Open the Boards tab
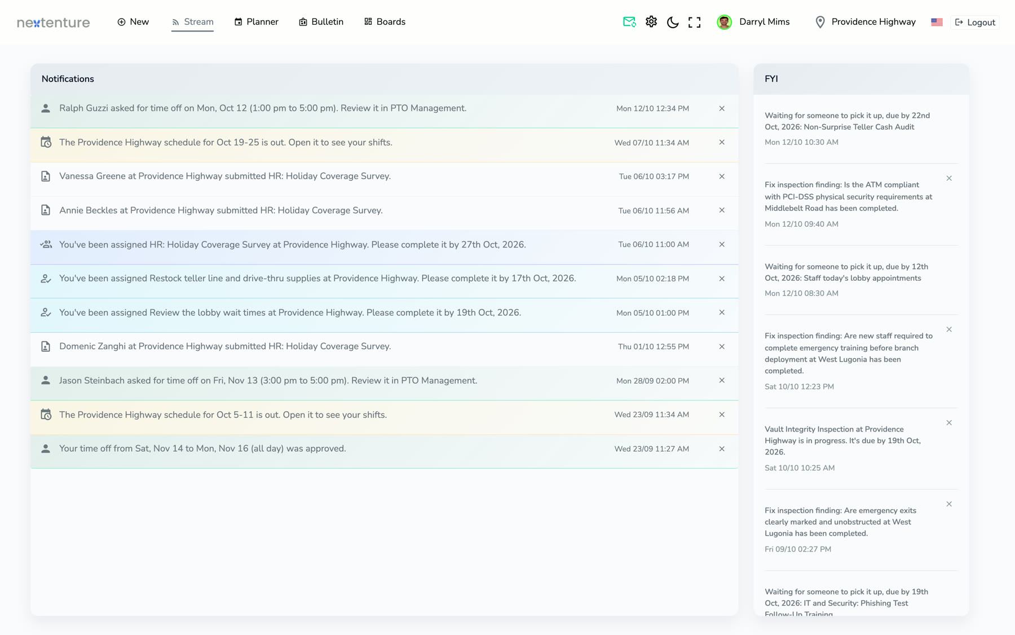This screenshot has width=1015, height=635. 385,22
